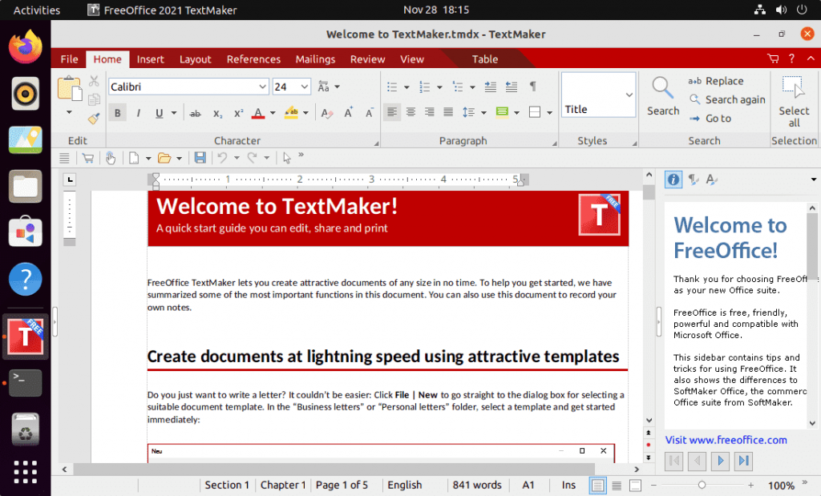This screenshot has width=821, height=496.
Task: Click the Replace button
Action: [x=716, y=81]
